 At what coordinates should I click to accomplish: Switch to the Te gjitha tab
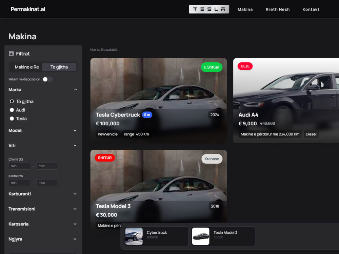59,67
